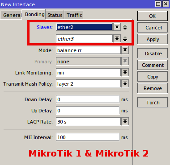Open the Traffic tab
The image size is (170, 165).
pos(74,15)
